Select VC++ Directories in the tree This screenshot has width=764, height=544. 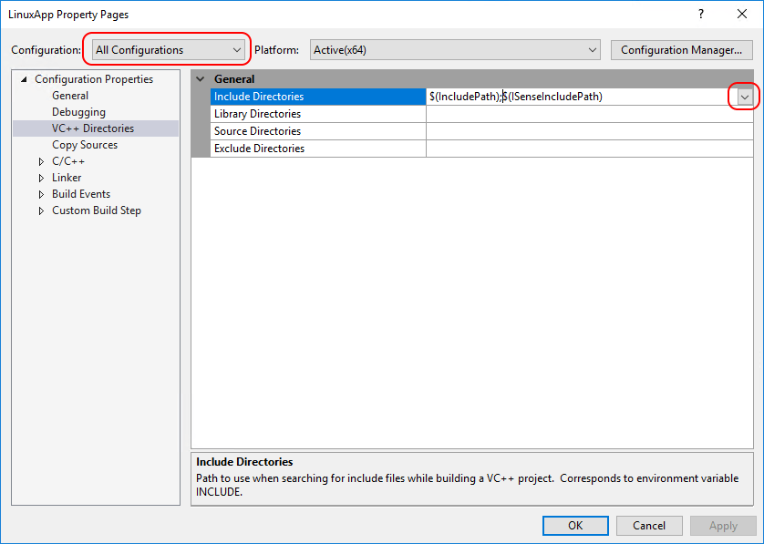click(92, 128)
